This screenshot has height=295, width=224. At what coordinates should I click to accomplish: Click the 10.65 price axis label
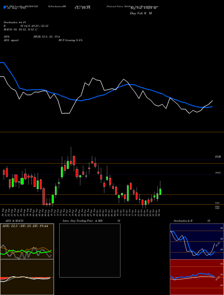coord(218,173)
